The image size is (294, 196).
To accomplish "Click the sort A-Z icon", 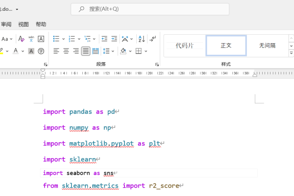I will click(141, 39).
